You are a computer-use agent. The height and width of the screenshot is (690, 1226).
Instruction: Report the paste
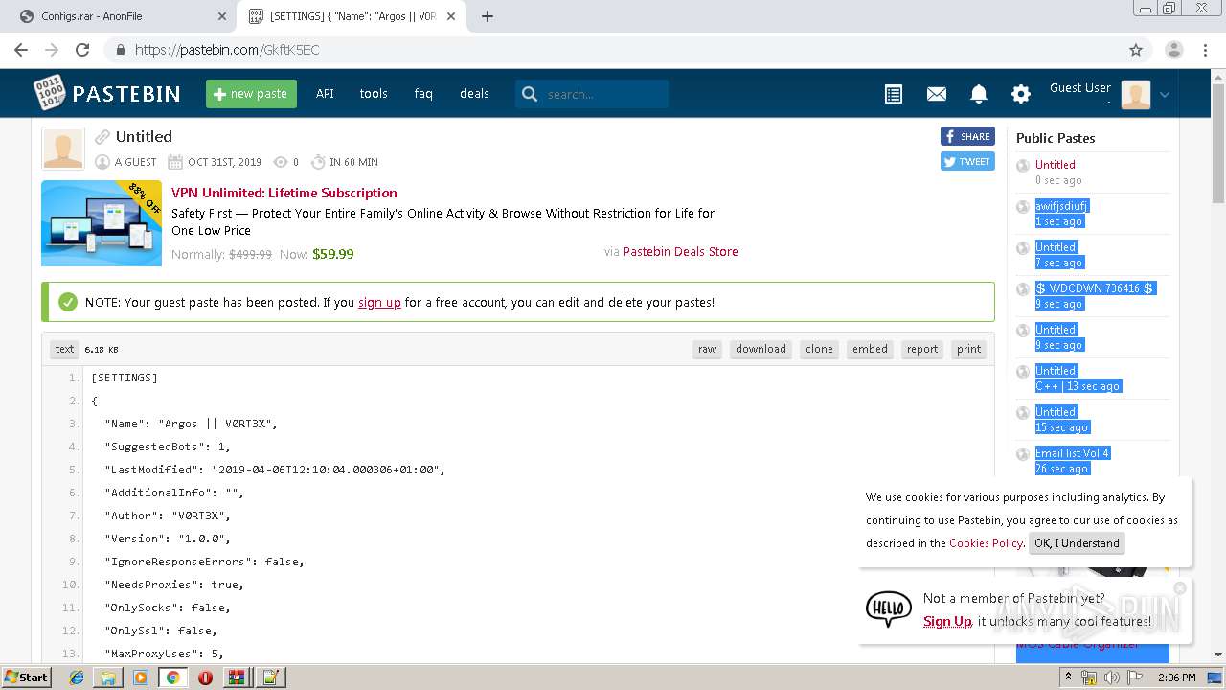(922, 349)
